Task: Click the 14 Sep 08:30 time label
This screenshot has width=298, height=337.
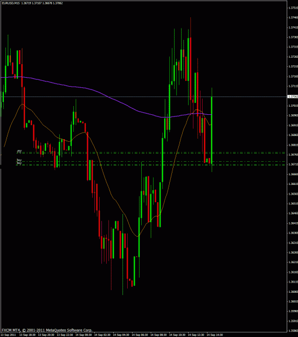Action: click(x=158, y=335)
